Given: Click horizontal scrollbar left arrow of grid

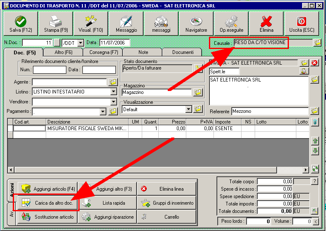Looking at the screenshot, I should pos(11,170).
